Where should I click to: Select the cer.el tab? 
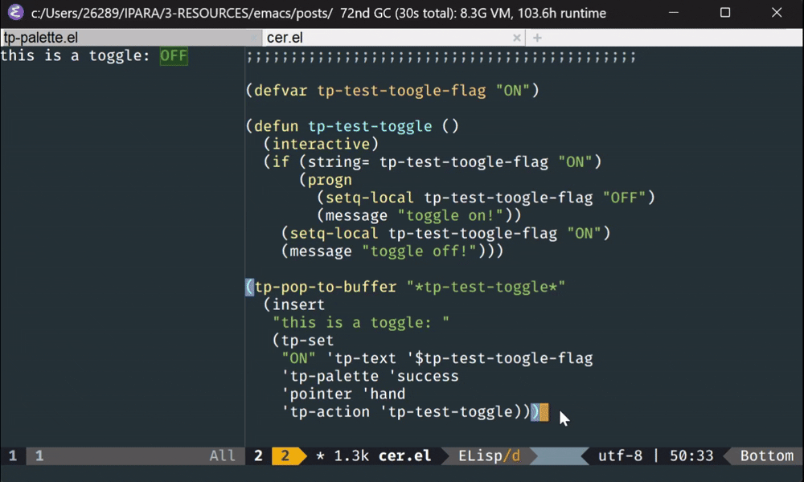pos(289,37)
